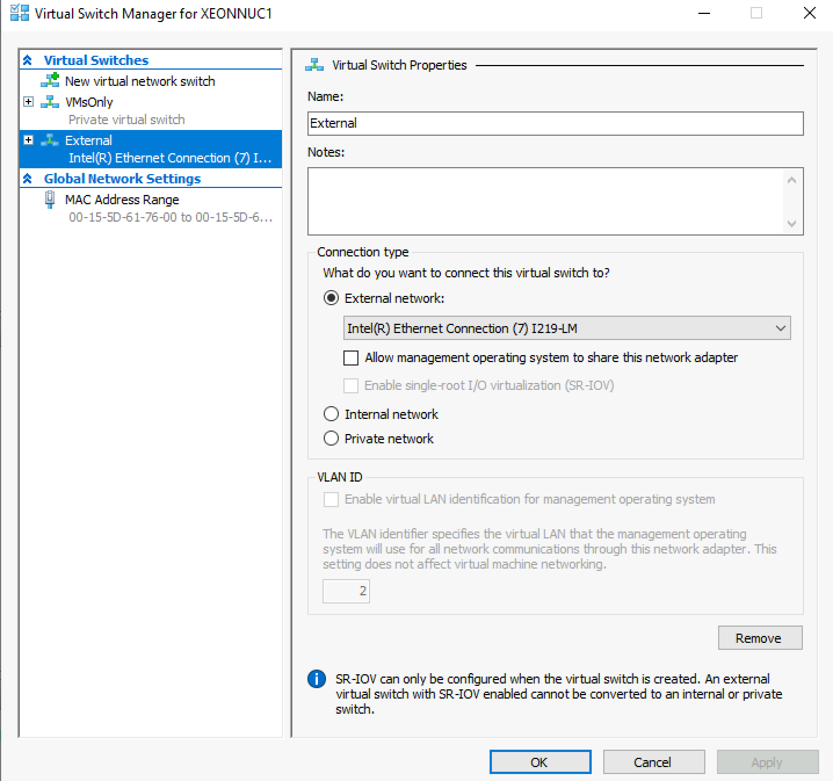Select the VMsOnly virtual switch
The height and width of the screenshot is (781, 833).
pyautogui.click(x=89, y=102)
